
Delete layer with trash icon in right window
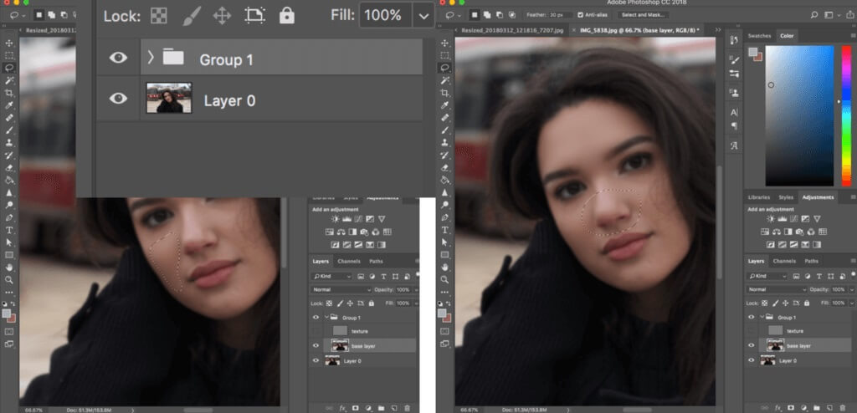(844, 407)
